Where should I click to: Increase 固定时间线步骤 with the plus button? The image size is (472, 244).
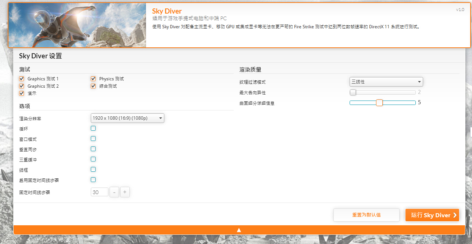(125, 192)
